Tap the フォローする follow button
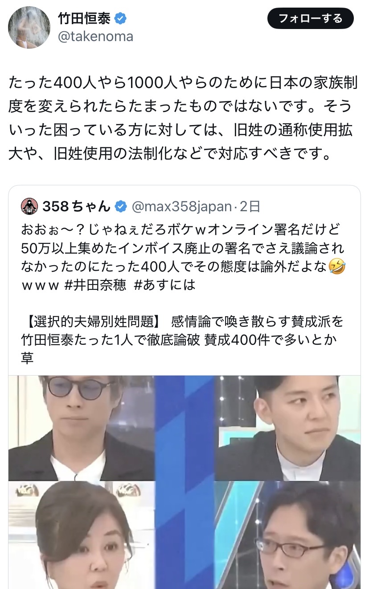This screenshot has height=589, width=369. pos(310,19)
